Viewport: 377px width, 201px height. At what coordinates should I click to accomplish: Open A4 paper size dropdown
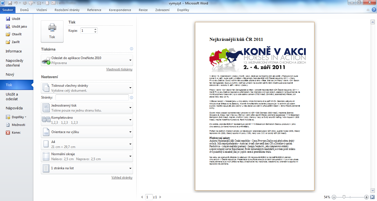tap(87, 144)
